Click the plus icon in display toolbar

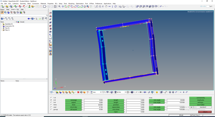[184, 92]
